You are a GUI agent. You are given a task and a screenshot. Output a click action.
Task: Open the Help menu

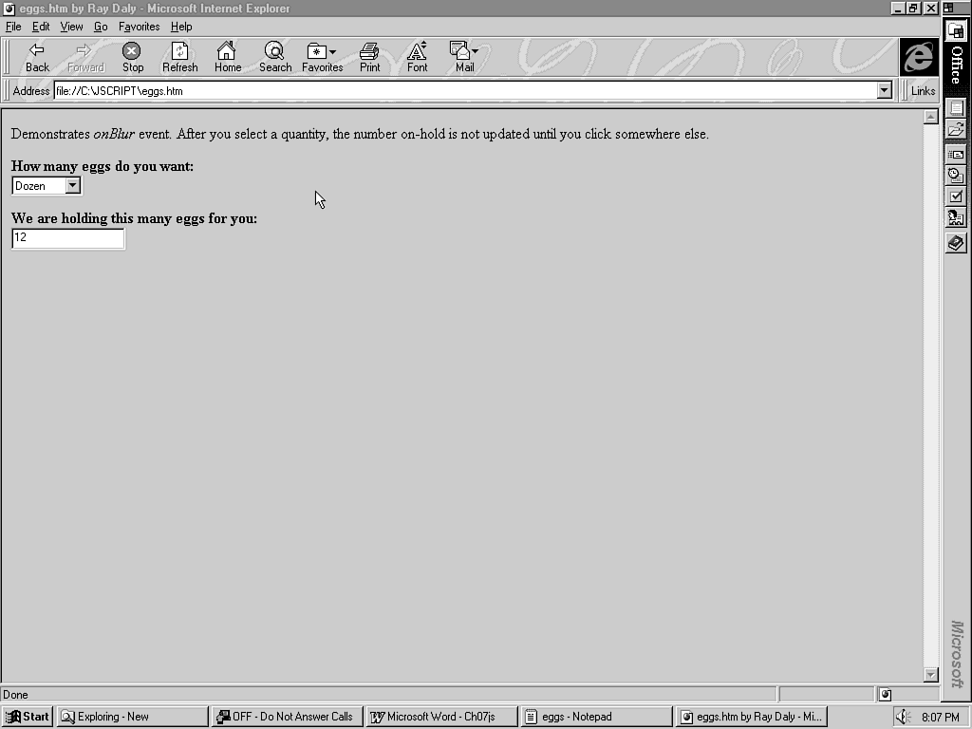click(181, 27)
